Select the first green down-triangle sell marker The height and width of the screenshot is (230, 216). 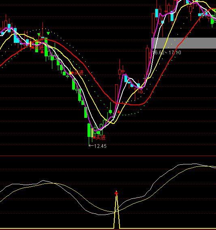pyautogui.click(x=39, y=34)
